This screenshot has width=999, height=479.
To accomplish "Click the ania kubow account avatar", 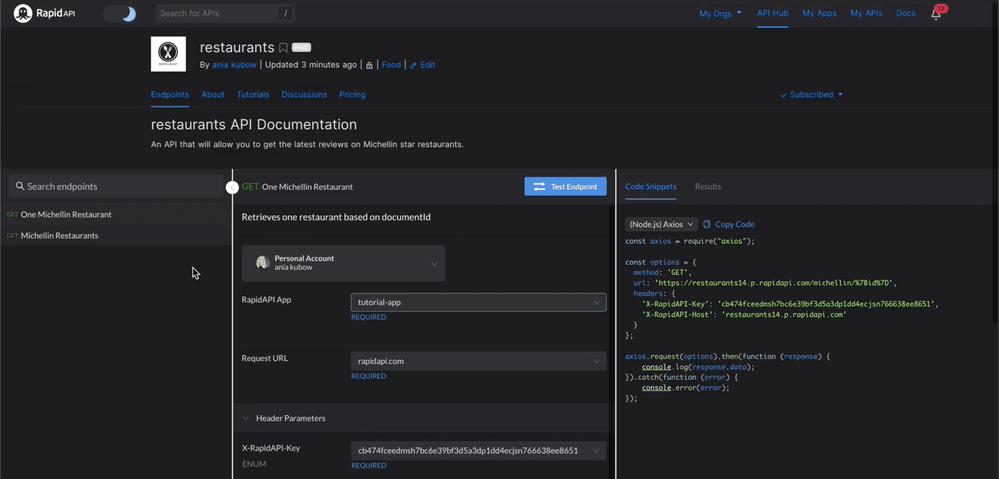I will coord(263,262).
